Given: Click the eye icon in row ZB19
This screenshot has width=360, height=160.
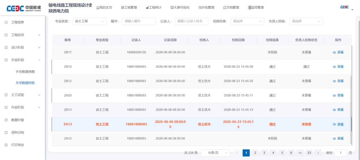Looking at the screenshot, I should [334, 67].
